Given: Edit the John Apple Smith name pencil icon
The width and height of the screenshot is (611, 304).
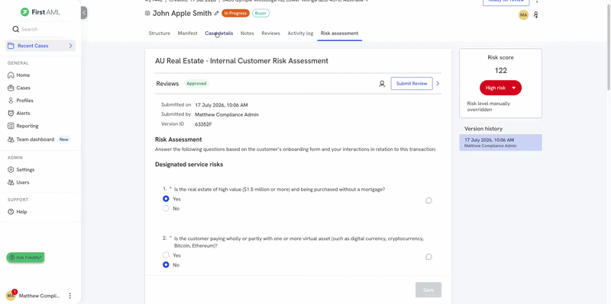Looking at the screenshot, I should coord(217,13).
